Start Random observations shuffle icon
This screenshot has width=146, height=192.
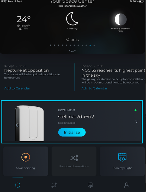tap(74, 158)
